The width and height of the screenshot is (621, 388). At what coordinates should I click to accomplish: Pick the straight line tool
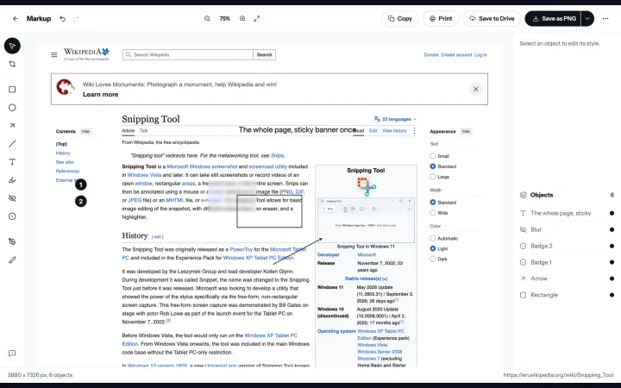coord(12,144)
